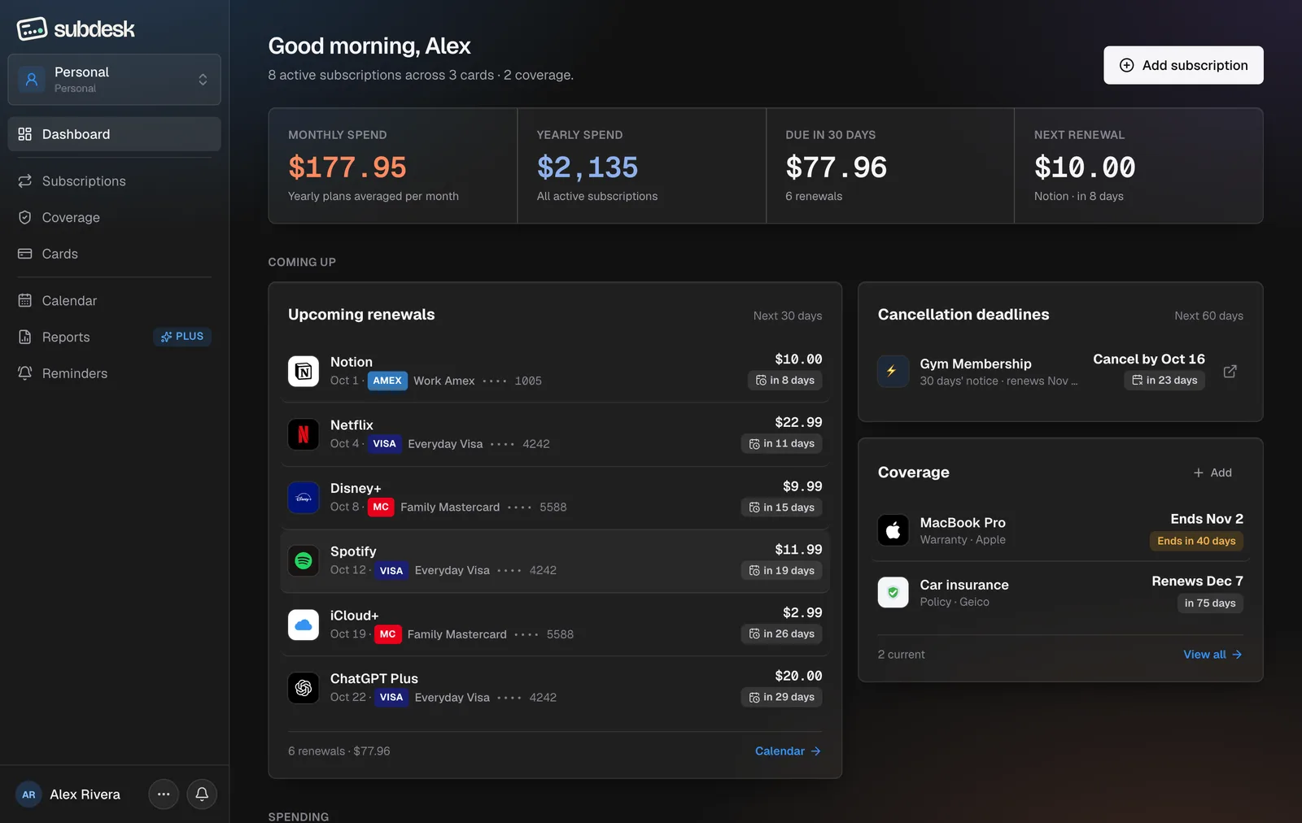The height and width of the screenshot is (823, 1302).
Task: Open the three-dots account menu
Action: click(164, 795)
